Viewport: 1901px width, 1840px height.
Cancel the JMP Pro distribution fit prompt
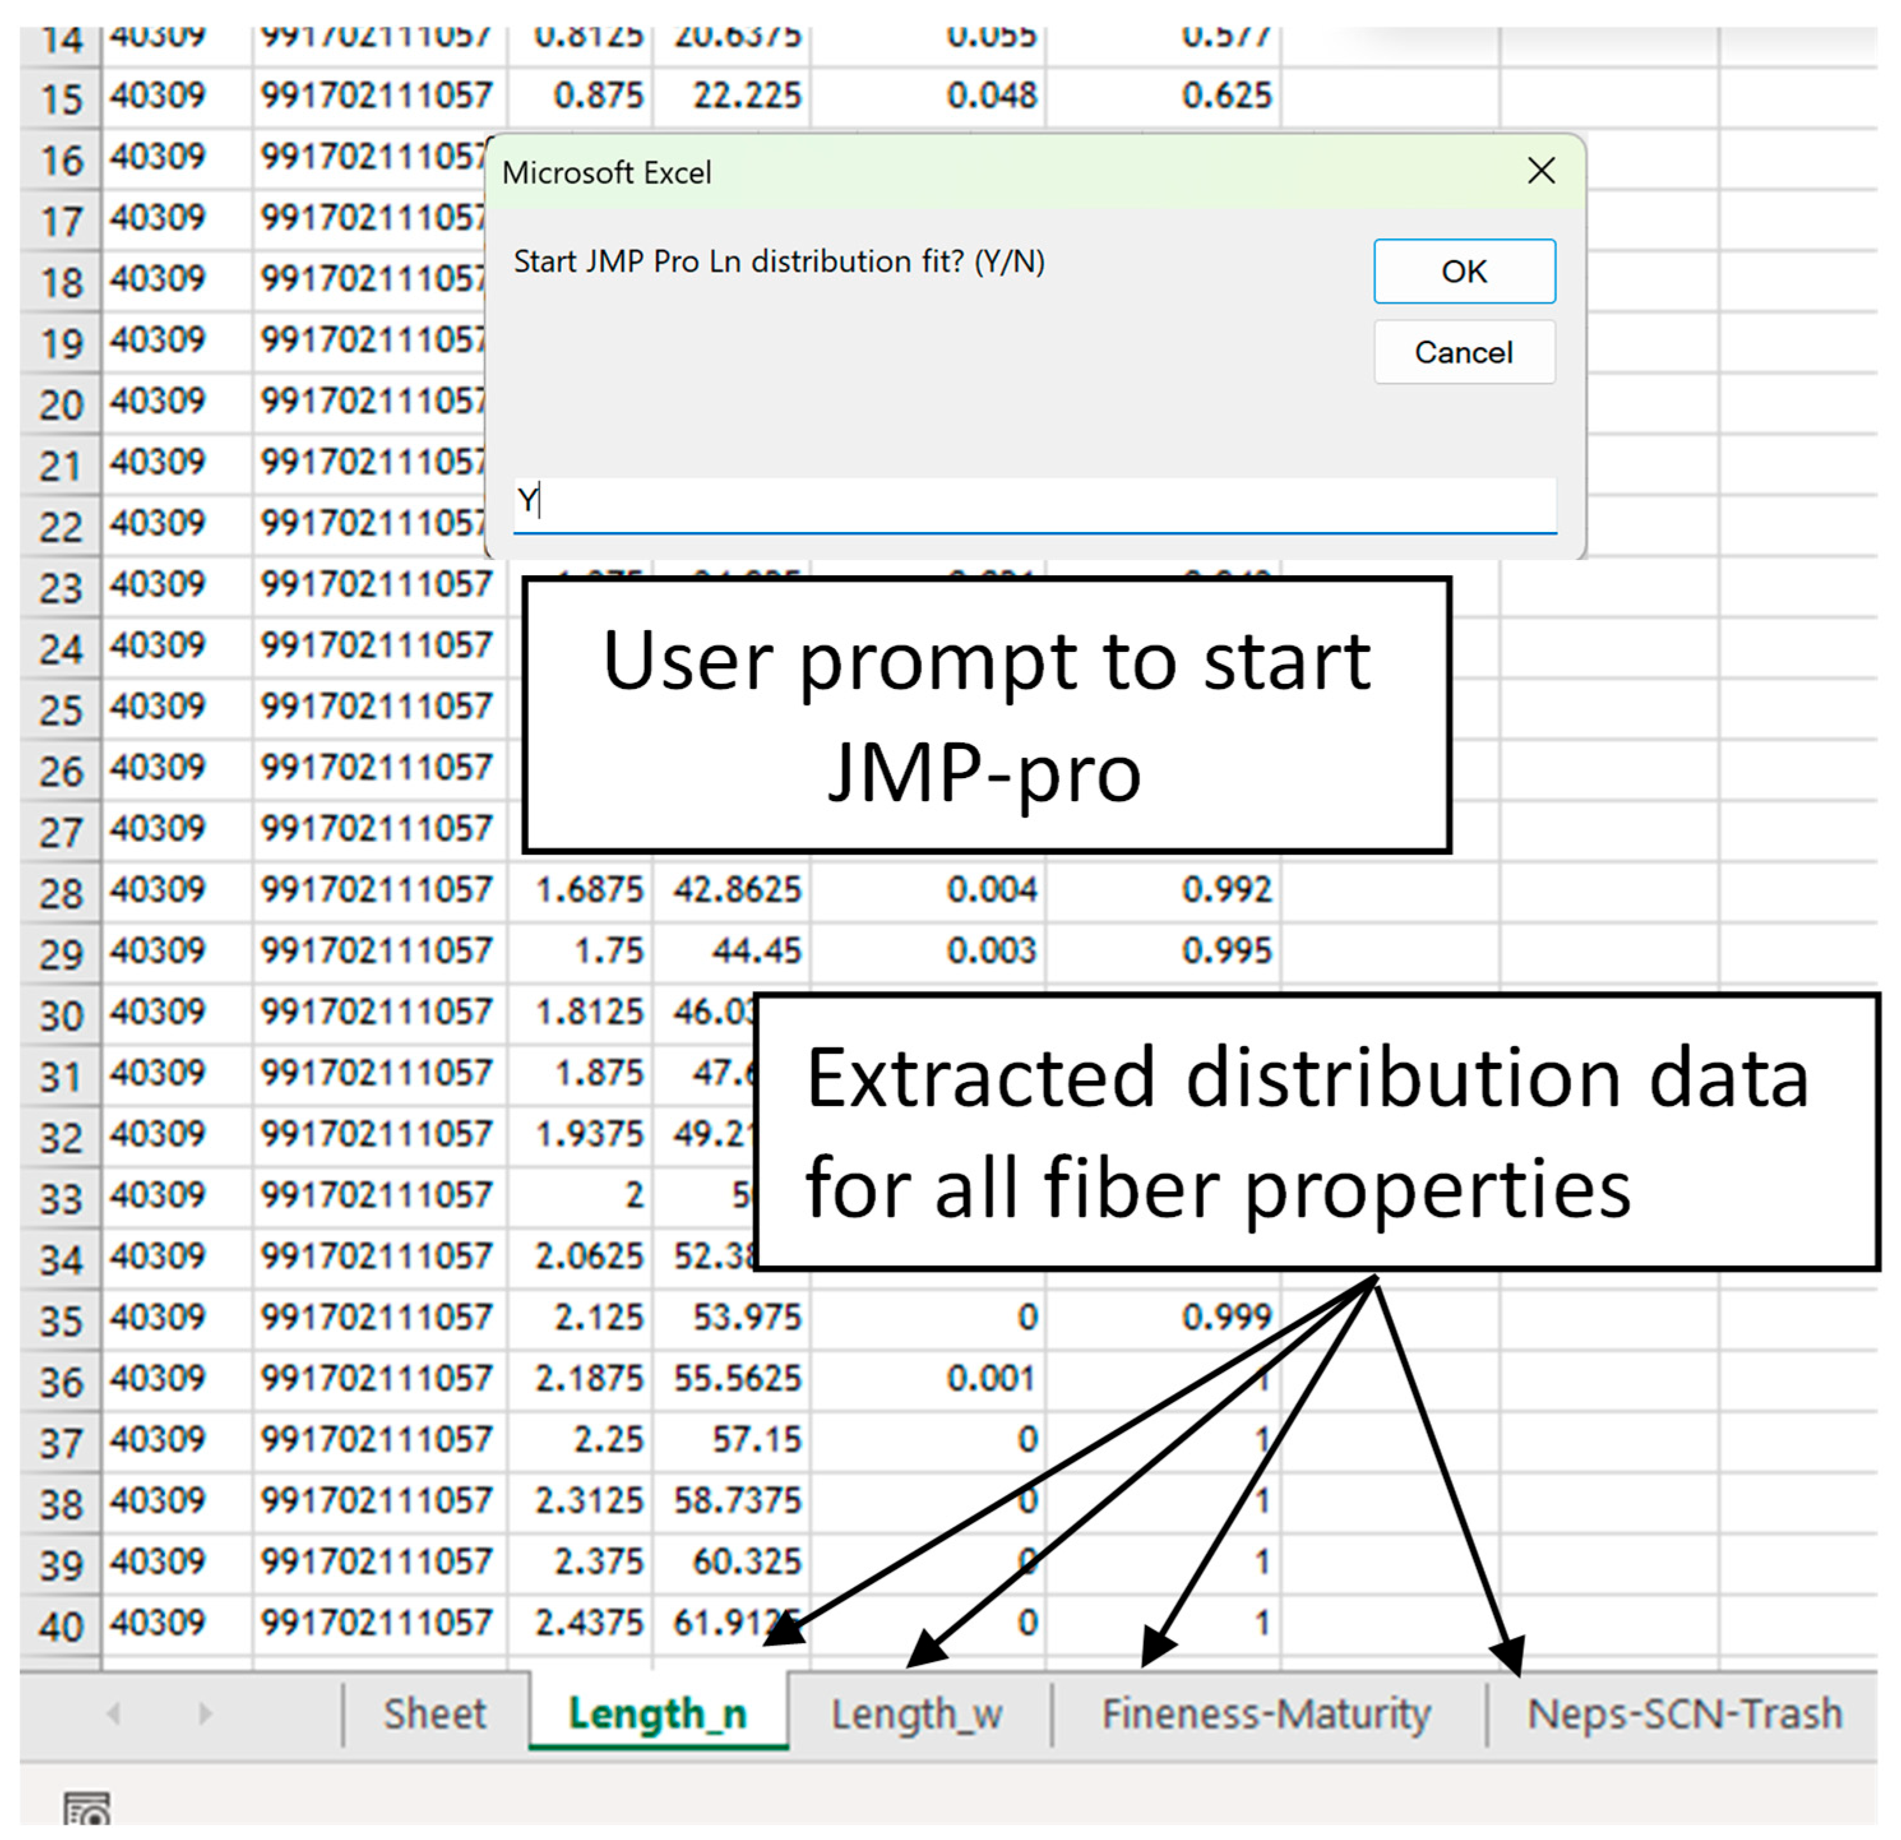click(1464, 352)
